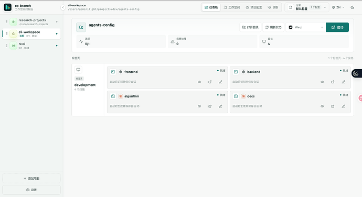Open the docs pane in external window
This screenshot has width=362, height=197.
333,106
